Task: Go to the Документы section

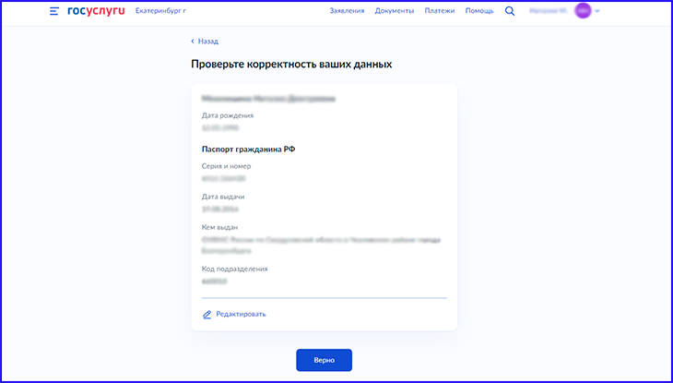Action: pyautogui.click(x=394, y=11)
